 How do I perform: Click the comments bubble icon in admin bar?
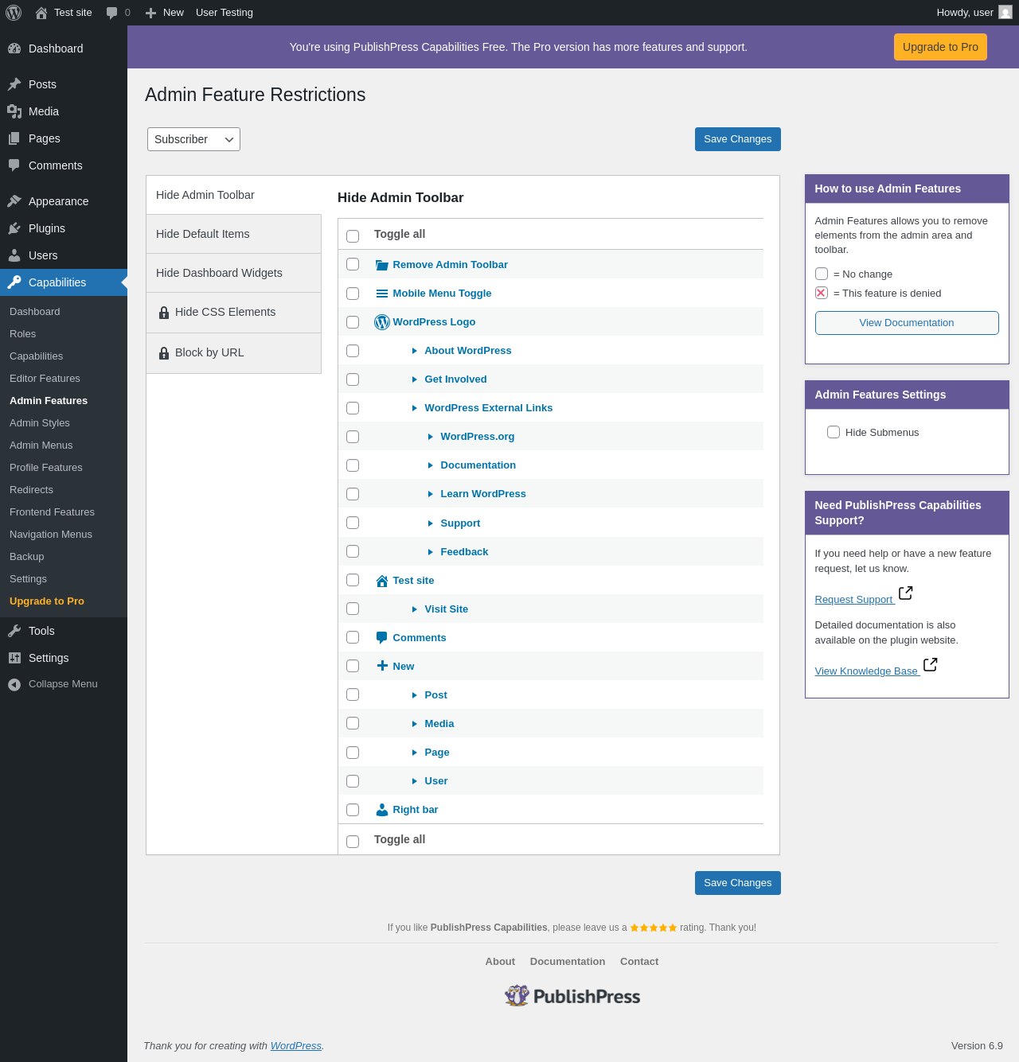click(112, 13)
